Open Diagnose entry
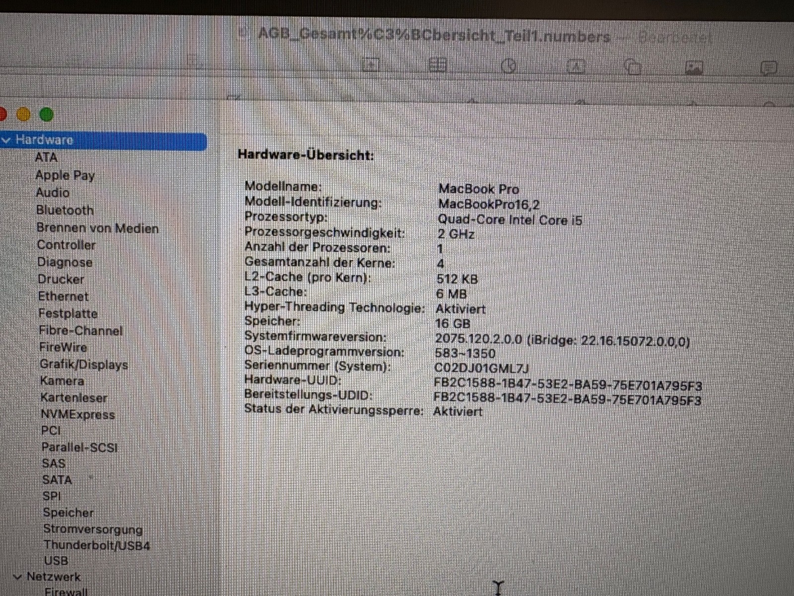Viewport: 794px width, 596px height. pyautogui.click(x=65, y=262)
